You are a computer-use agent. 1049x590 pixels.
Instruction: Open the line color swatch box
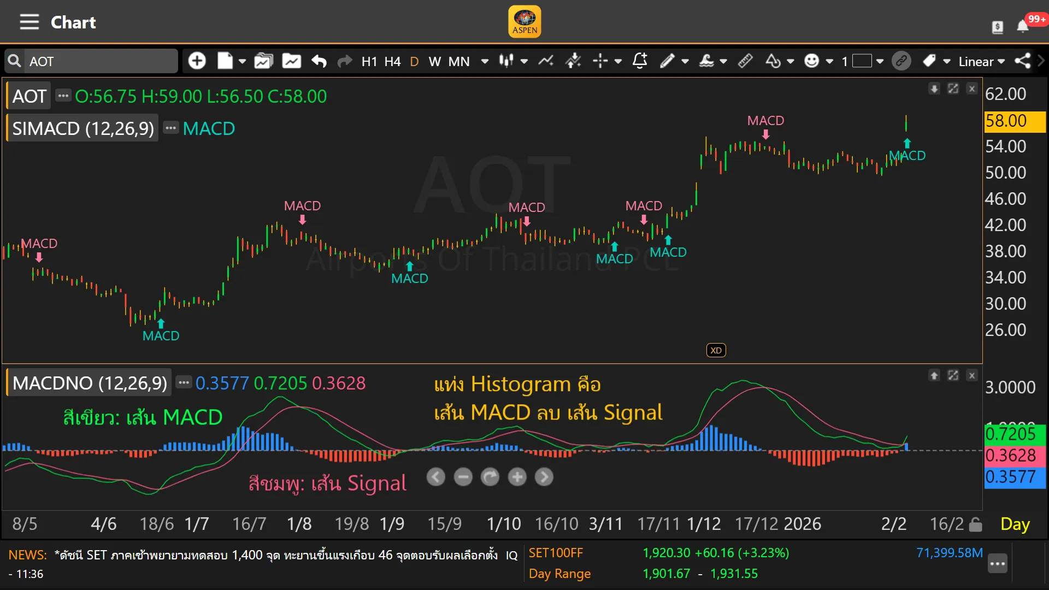click(x=862, y=61)
